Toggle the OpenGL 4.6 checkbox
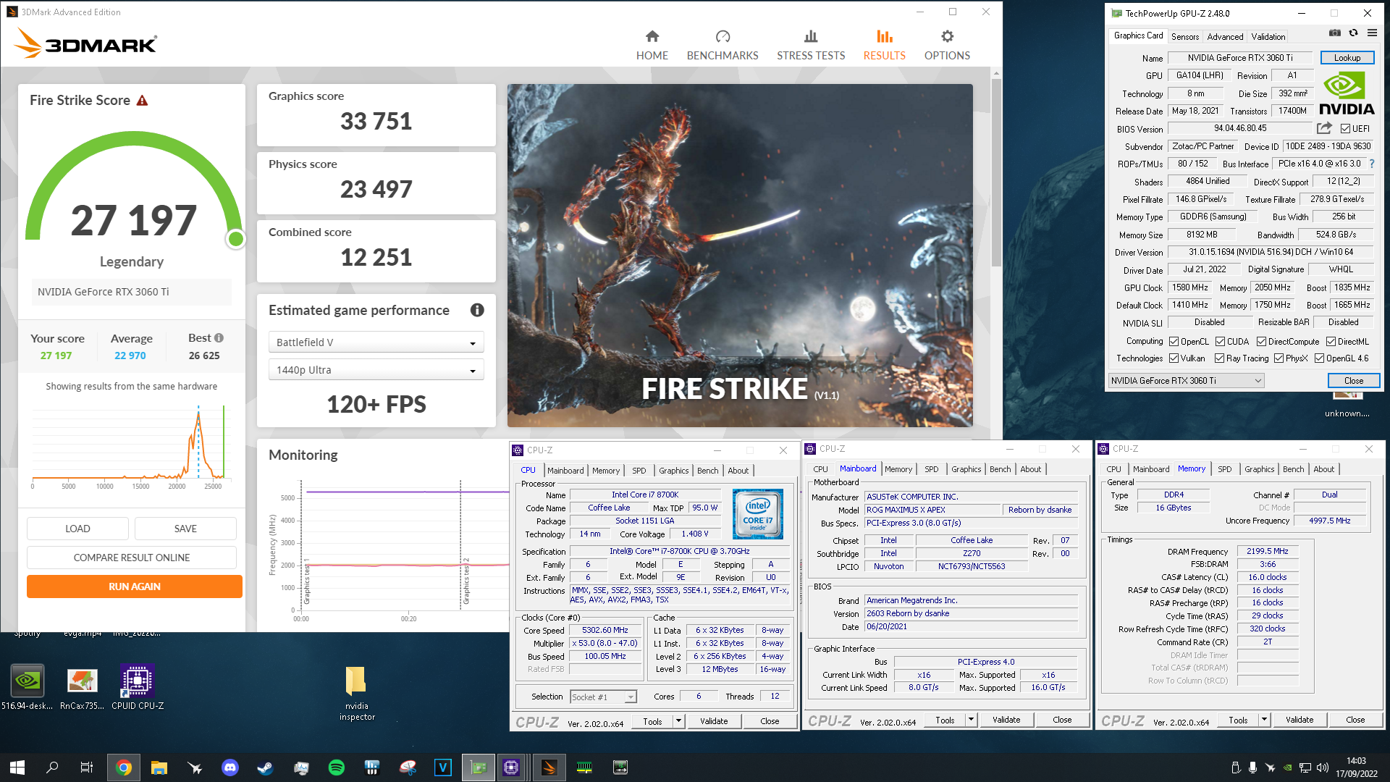The image size is (1390, 782). [1319, 358]
